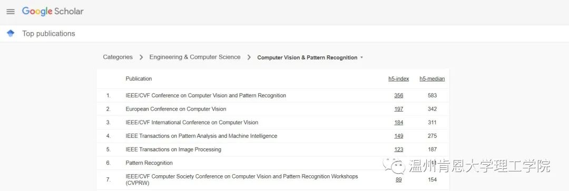Open h5-index 149 for TPAMI

398,136
